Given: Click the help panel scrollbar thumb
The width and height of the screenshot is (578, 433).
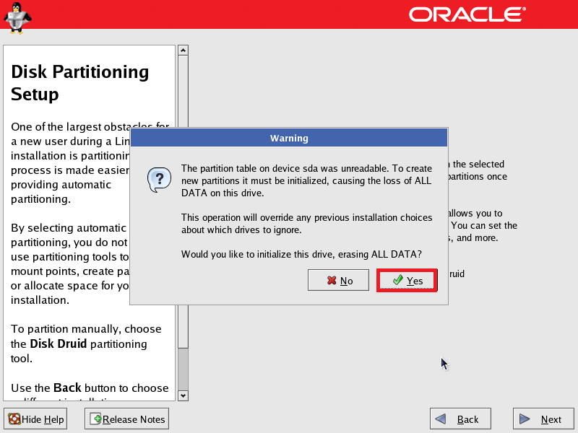Looking at the screenshot, I should pos(184,201).
